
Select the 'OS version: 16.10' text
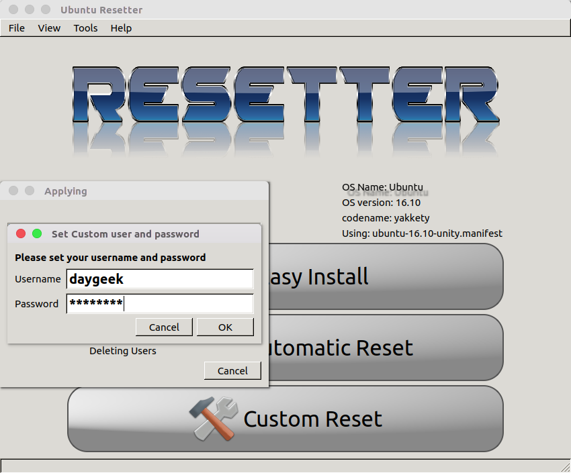(382, 203)
